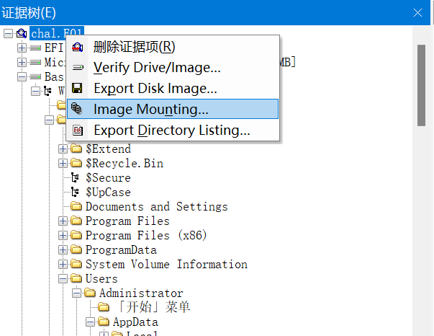The image size is (434, 336).
Task: Select Verify Drive/Image menu entry
Action: 157,68
